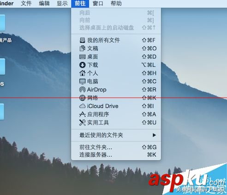
Task: Close the highlighted Go (前往) menu
Action: click(x=80, y=3)
